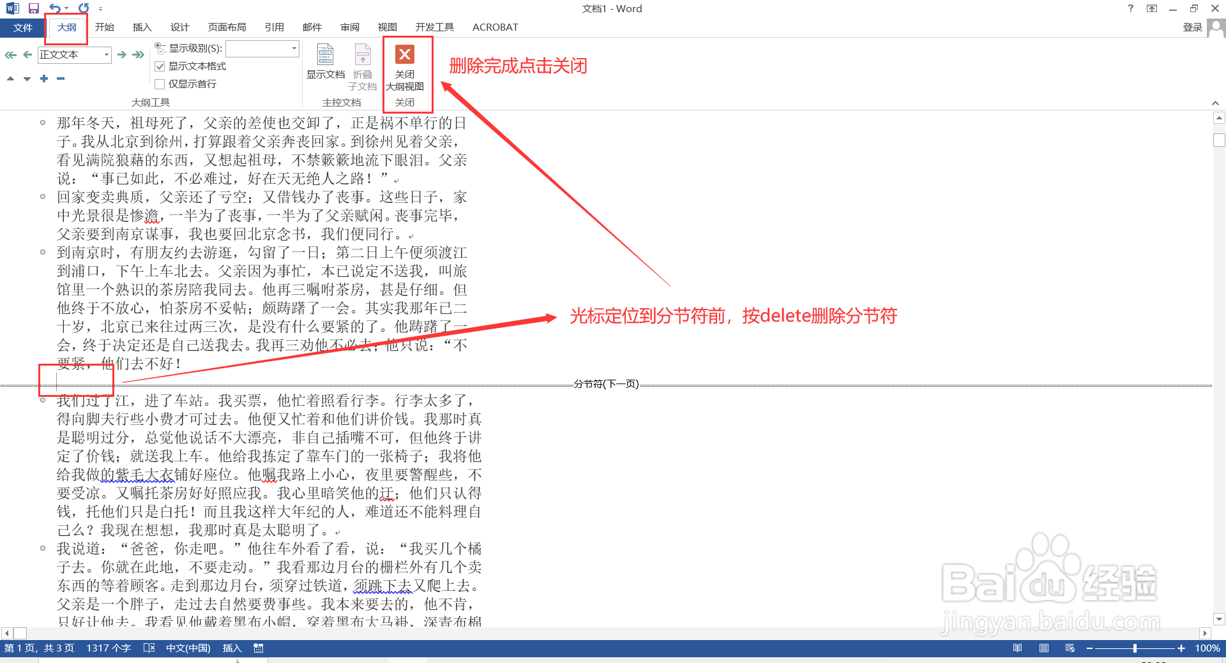
Task: Switch to the 开始 tab
Action: coord(105,27)
